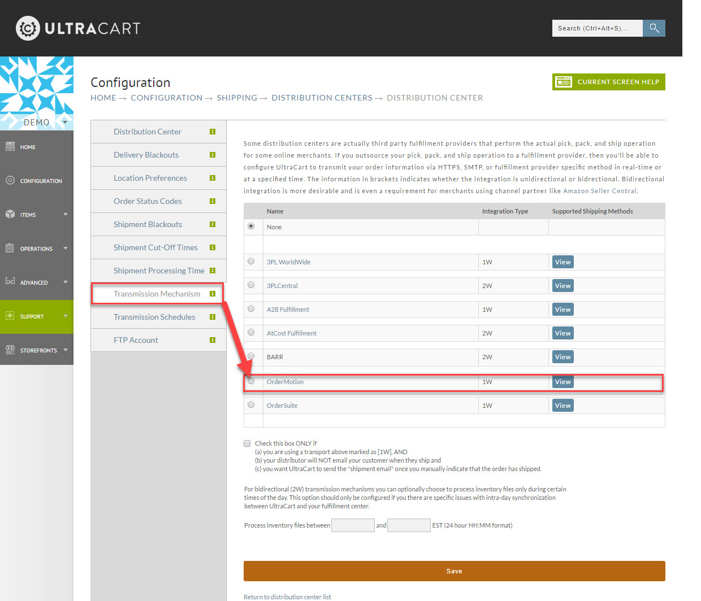The width and height of the screenshot is (701, 601).
Task: Click View button for 3PLCentral
Action: point(563,286)
